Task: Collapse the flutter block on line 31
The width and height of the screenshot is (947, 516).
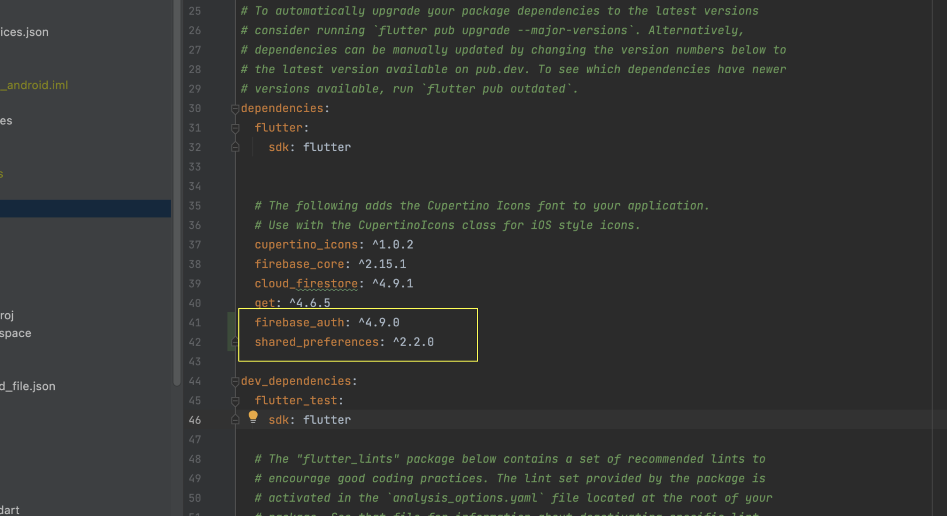Action: tap(235, 128)
